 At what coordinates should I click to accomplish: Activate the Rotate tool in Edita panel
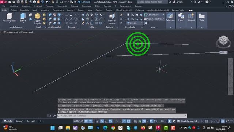click(92, 19)
